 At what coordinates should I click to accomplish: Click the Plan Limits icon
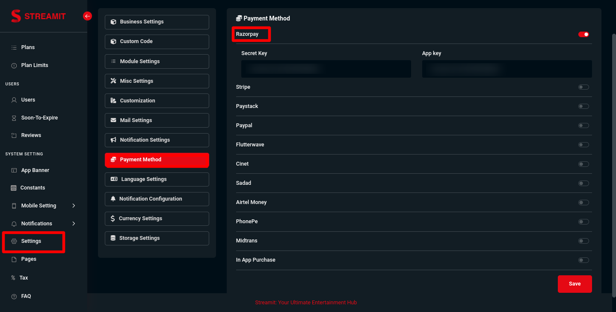tap(14, 65)
